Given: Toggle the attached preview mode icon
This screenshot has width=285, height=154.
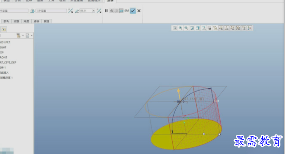Looking at the screenshot, I should [x=121, y=11].
